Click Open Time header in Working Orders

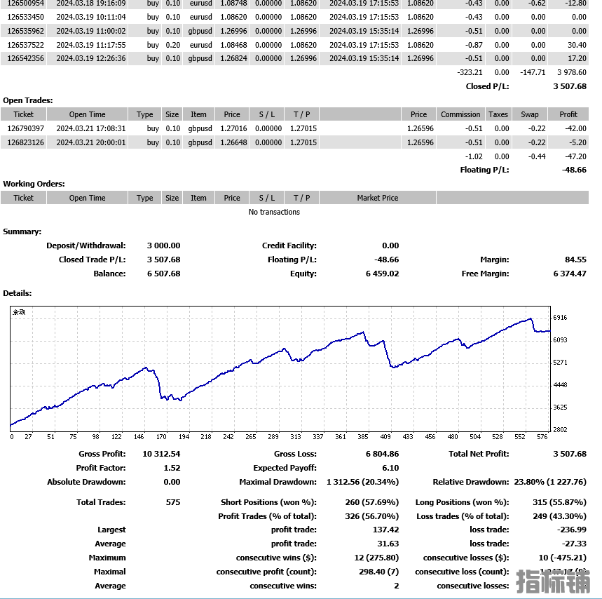[x=88, y=198]
